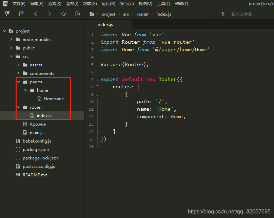This screenshot has width=274, height=218.
Task: Click the folder icon in the breadcrumb bar
Action: pyautogui.click(x=92, y=14)
